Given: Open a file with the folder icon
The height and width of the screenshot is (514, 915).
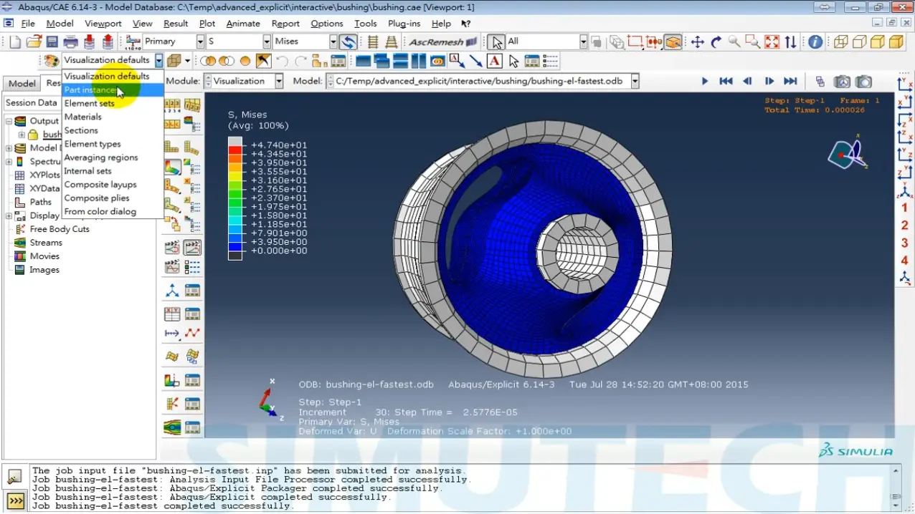Looking at the screenshot, I should (34, 42).
